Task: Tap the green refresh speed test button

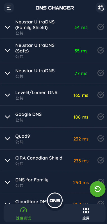Action: tap(98, 189)
